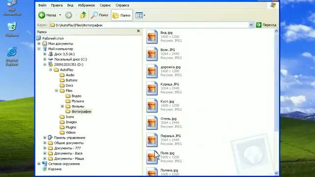The width and height of the screenshot is (315, 177).
Task: Click inside the address bar path field
Action: point(149,25)
